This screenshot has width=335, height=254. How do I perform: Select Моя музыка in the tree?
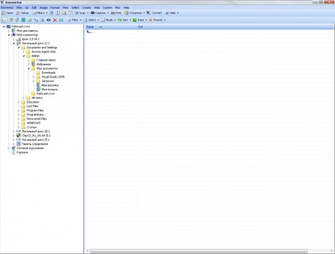tap(49, 89)
